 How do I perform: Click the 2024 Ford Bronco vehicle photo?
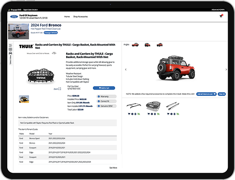point(19,31)
